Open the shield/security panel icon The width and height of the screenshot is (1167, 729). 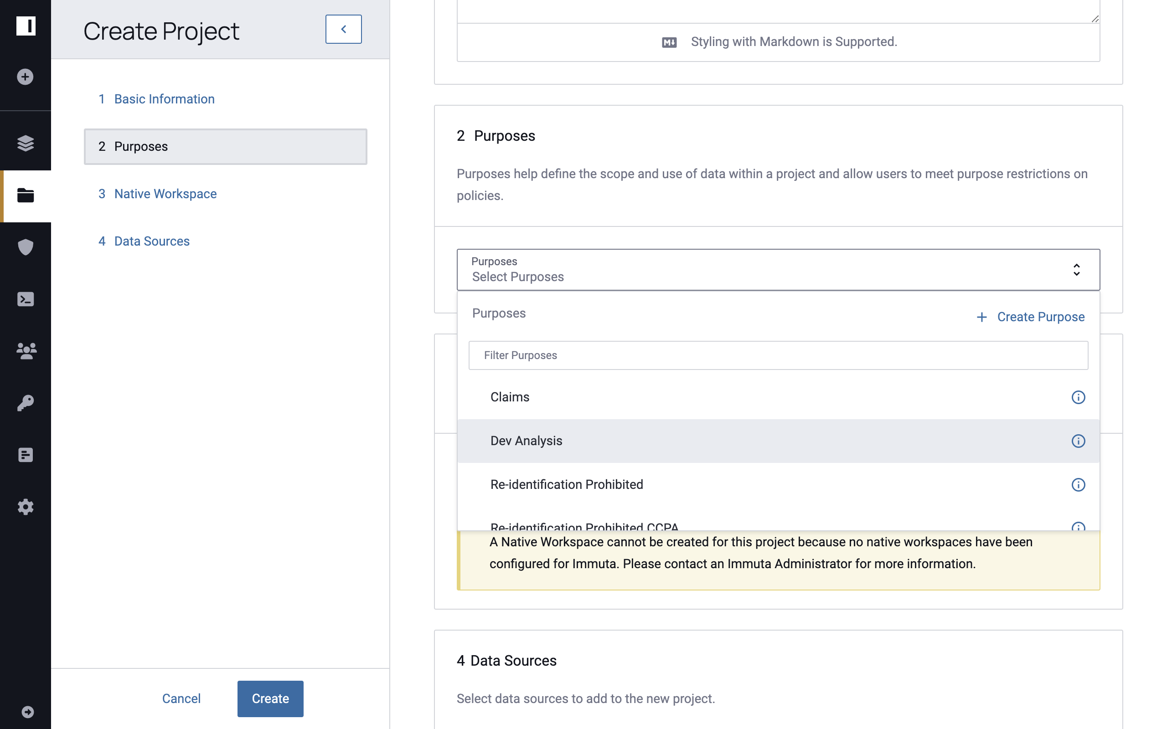tap(24, 247)
